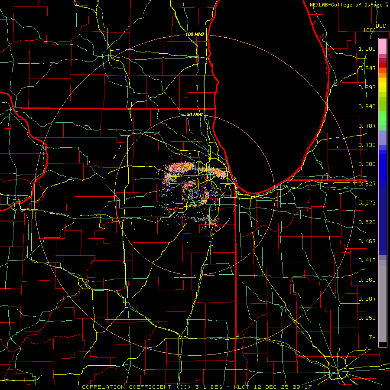This screenshot has height=390, width=390.
Task: Click the 0.520 legend value
Action: point(367,222)
